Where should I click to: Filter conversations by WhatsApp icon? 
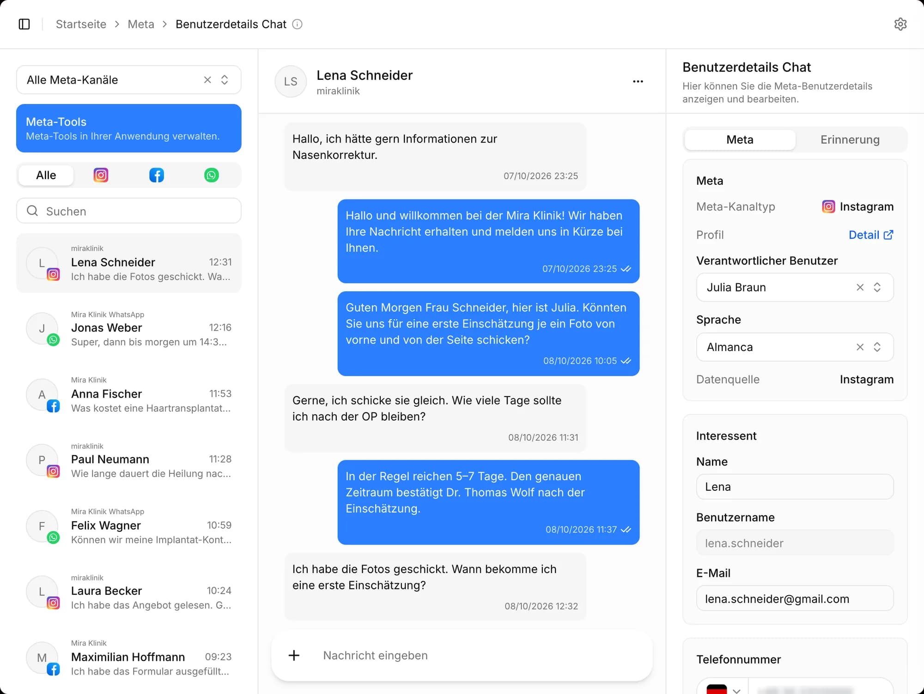[212, 175]
